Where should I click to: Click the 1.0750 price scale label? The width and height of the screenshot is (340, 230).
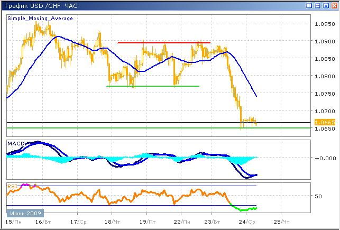324,94
